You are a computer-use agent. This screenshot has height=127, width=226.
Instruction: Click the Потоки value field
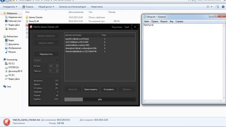pos(53,66)
